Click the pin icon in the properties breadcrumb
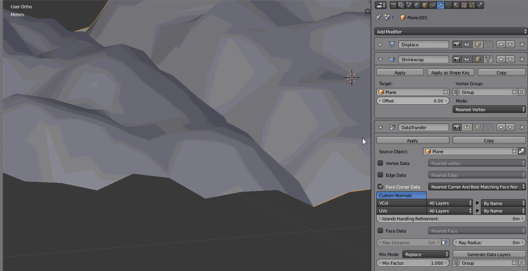 click(378, 17)
